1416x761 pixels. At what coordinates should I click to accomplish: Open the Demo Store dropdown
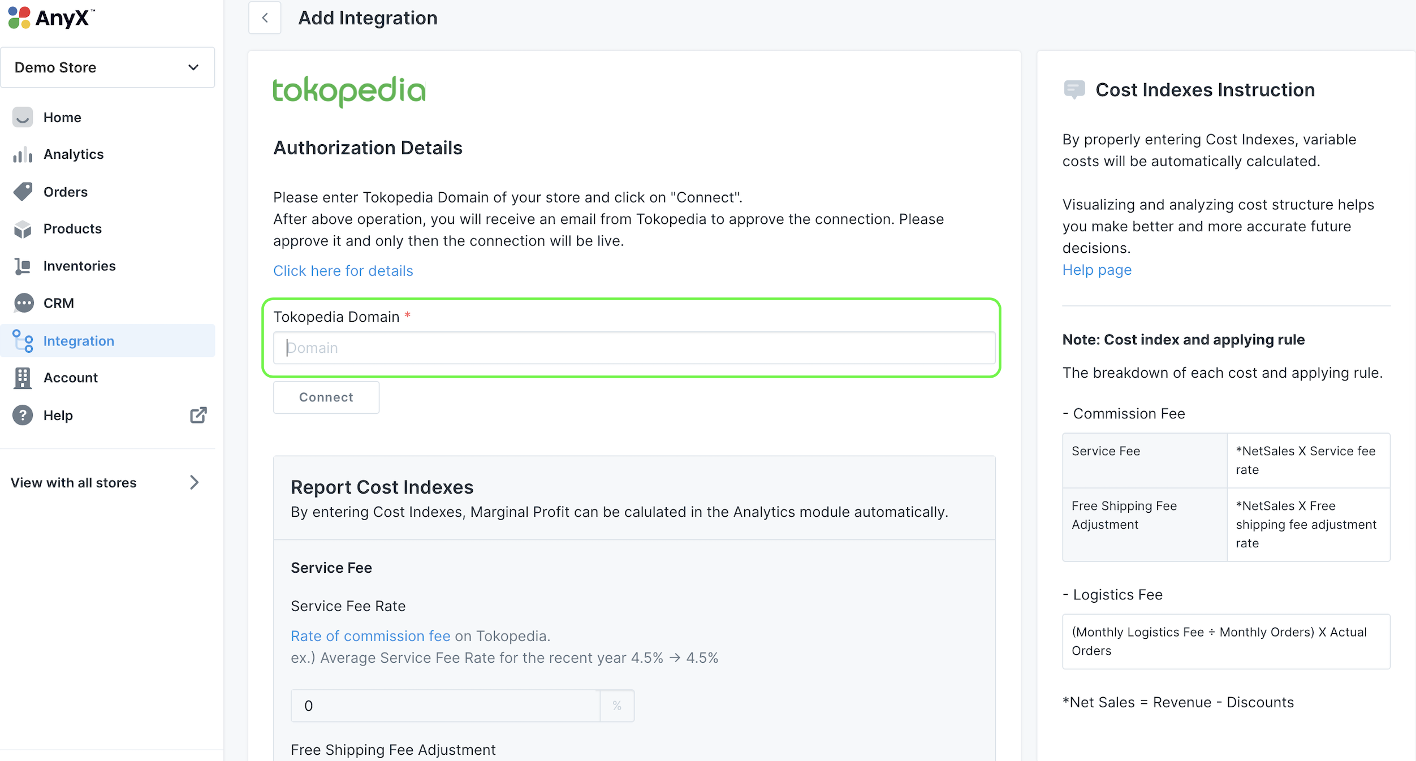click(x=107, y=67)
